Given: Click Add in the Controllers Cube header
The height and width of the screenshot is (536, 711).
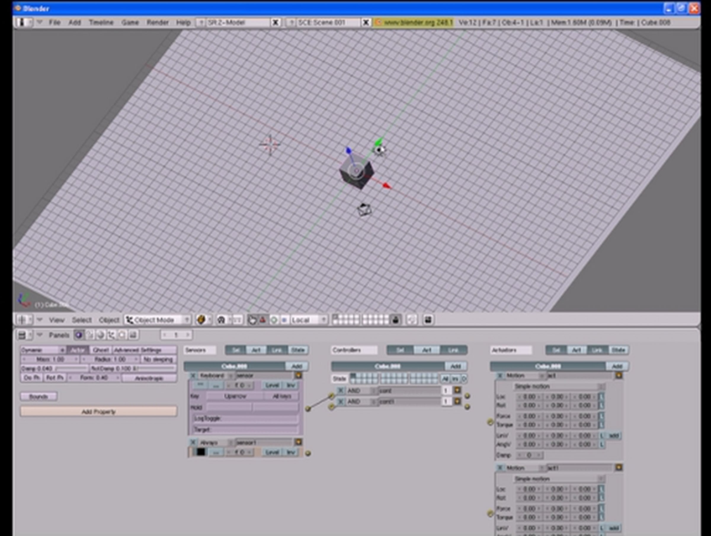Looking at the screenshot, I should [x=455, y=366].
